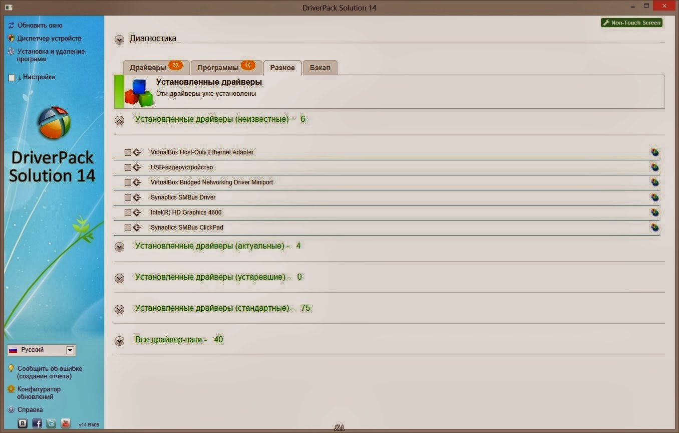
Task: Open the Русский language dropdown
Action: pyautogui.click(x=42, y=350)
